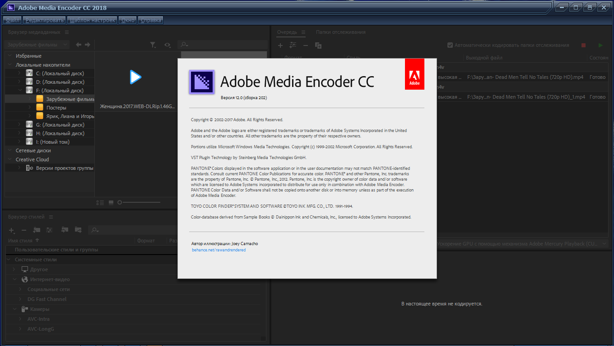
Task: Open the media browser view eye options
Action: click(x=167, y=45)
